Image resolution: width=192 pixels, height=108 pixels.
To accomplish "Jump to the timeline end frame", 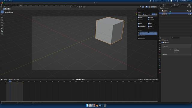I will tap(84, 79).
